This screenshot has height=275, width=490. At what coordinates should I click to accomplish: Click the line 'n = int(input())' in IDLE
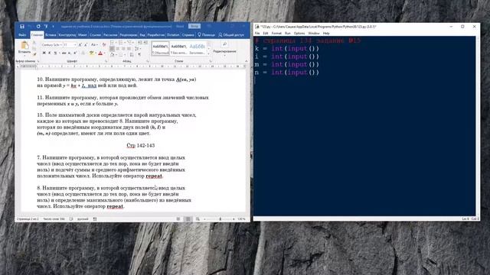287,73
